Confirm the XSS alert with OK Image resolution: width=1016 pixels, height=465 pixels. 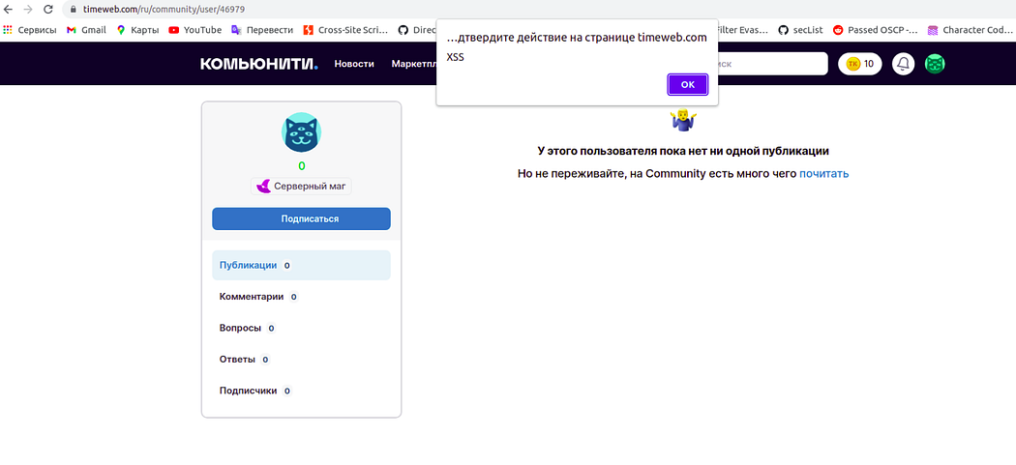tap(687, 84)
